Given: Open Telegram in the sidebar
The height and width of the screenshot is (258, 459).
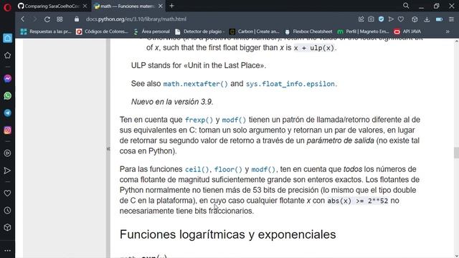Looking at the screenshot, I should 8,113.
